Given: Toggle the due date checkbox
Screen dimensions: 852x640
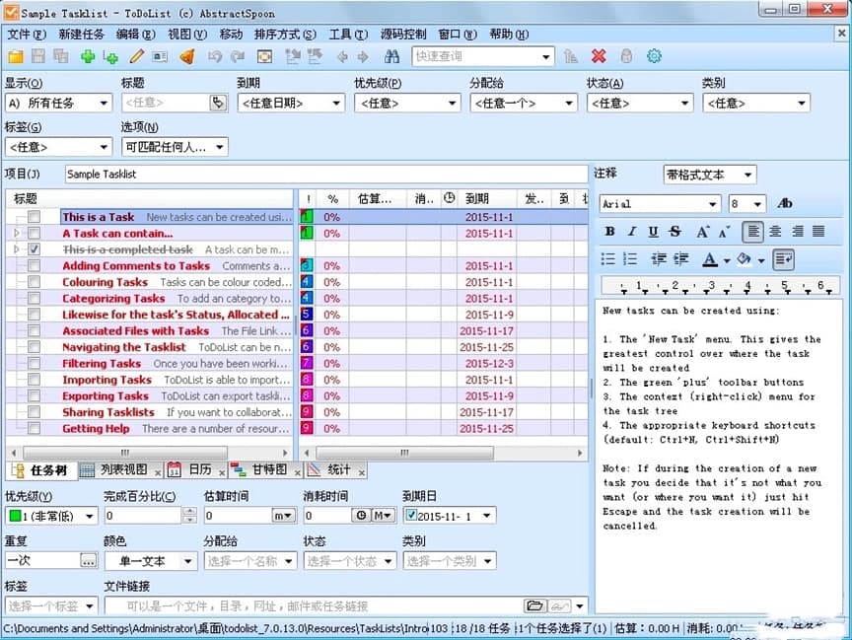Looking at the screenshot, I should coord(410,515).
